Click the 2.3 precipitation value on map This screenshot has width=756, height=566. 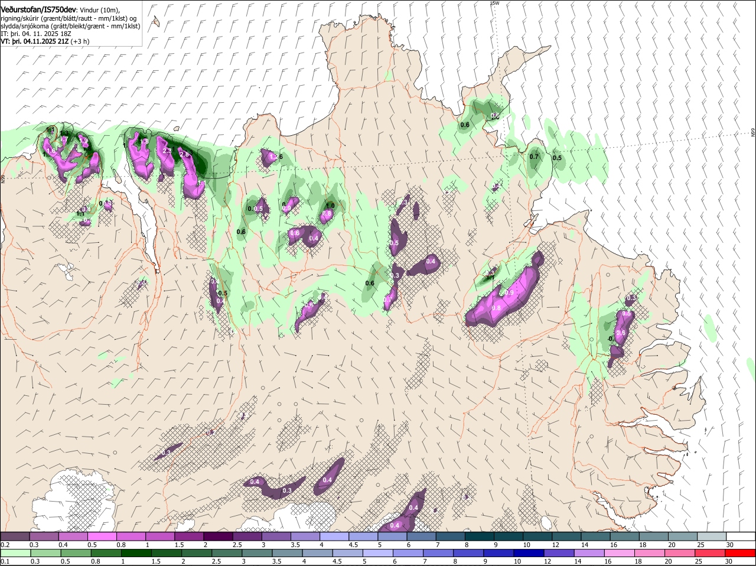click(x=167, y=151)
